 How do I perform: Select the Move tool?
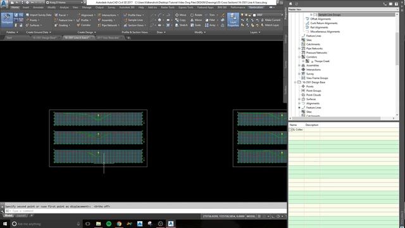coord(180,15)
